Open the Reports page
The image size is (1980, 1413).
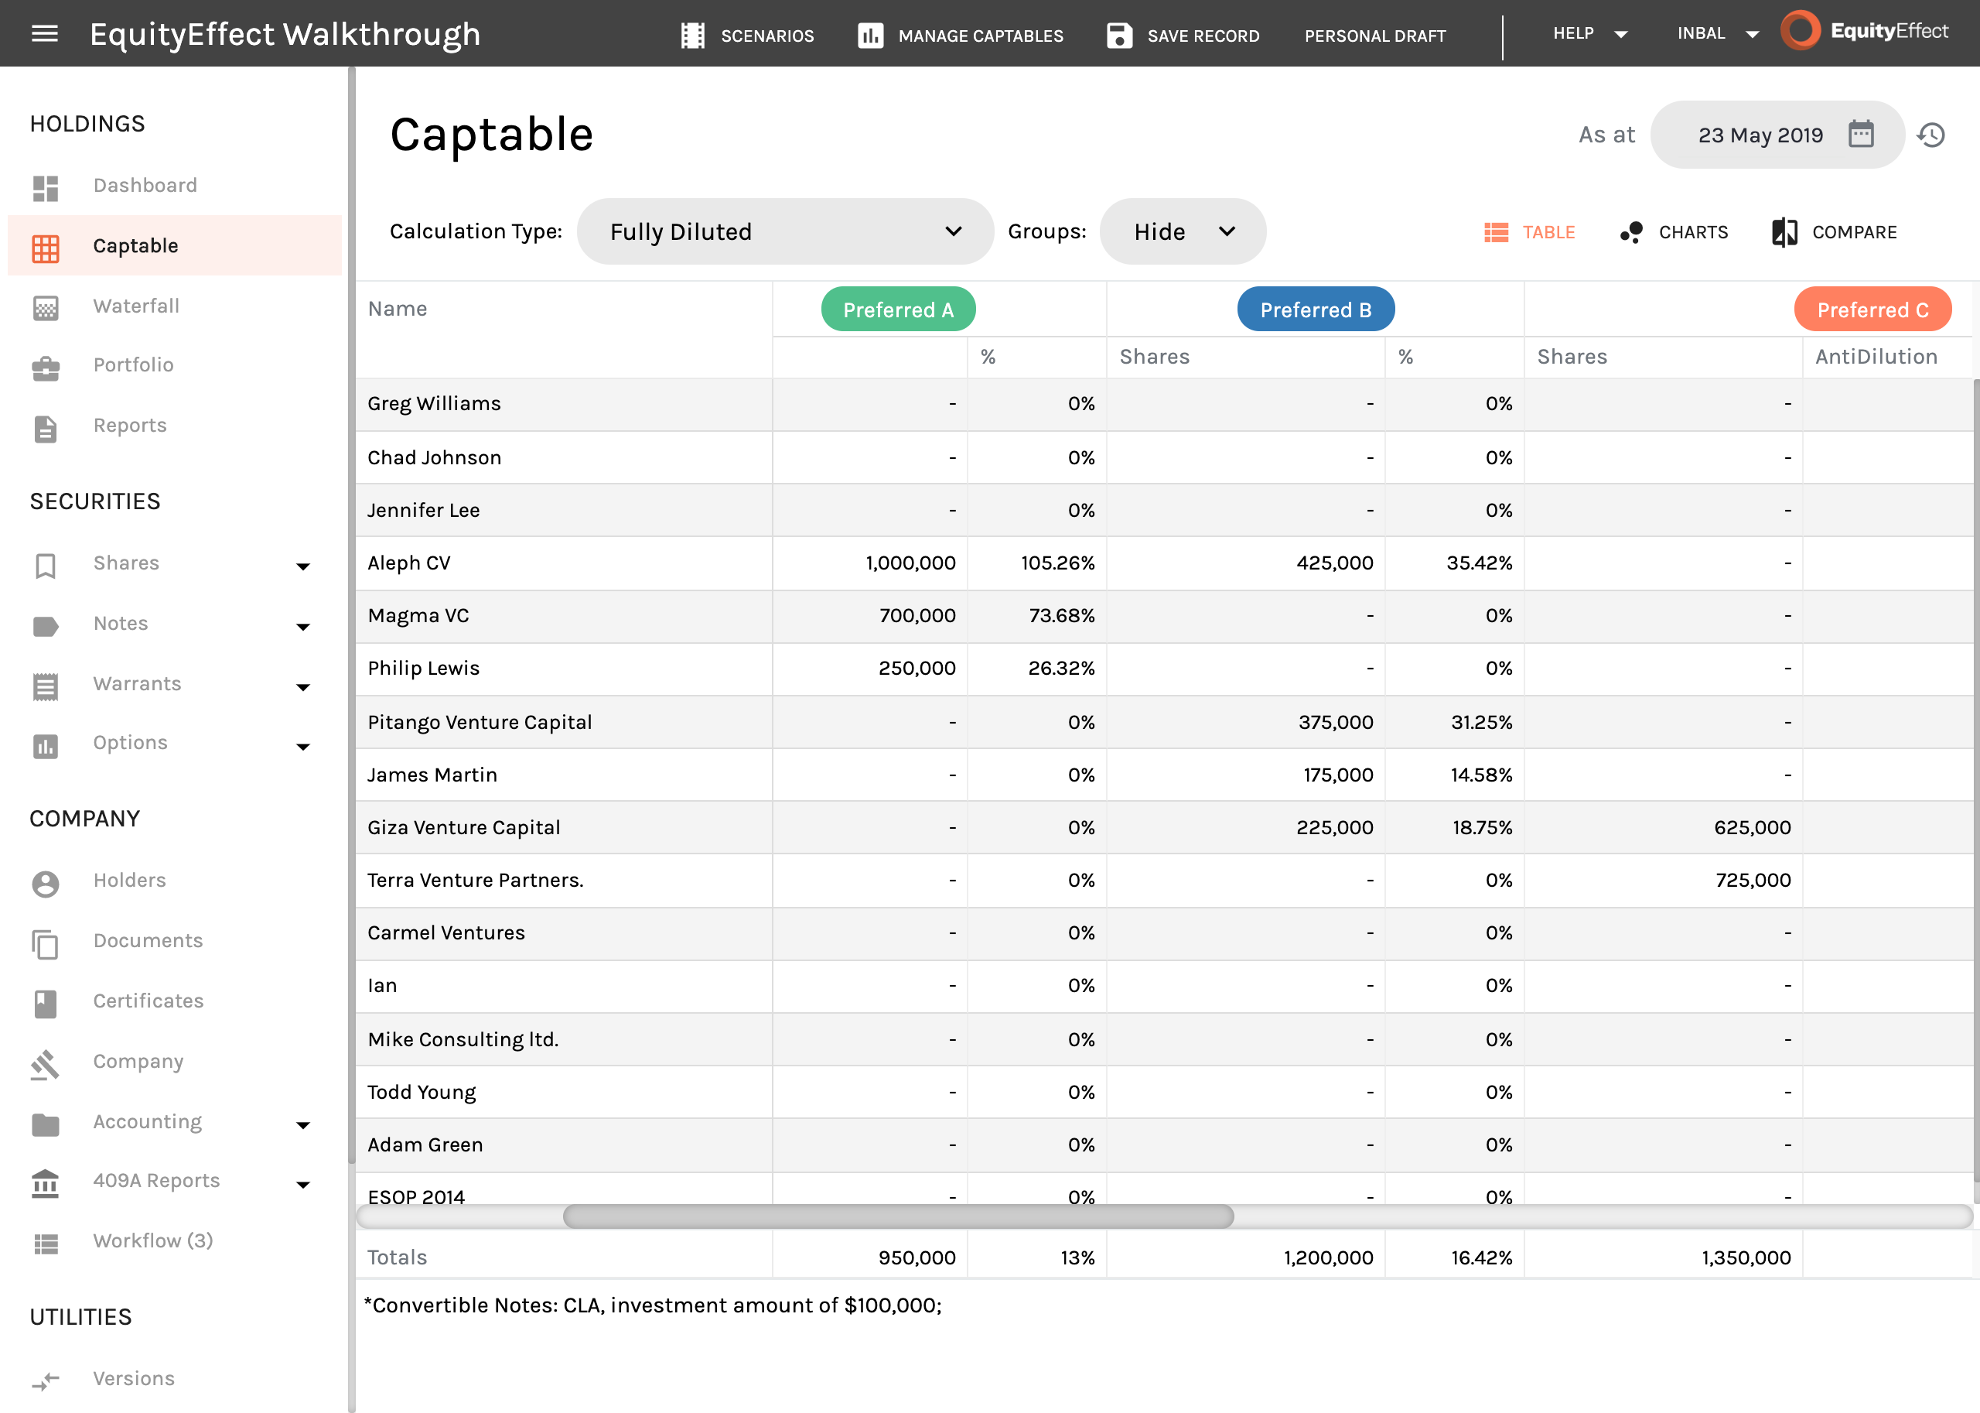(131, 426)
